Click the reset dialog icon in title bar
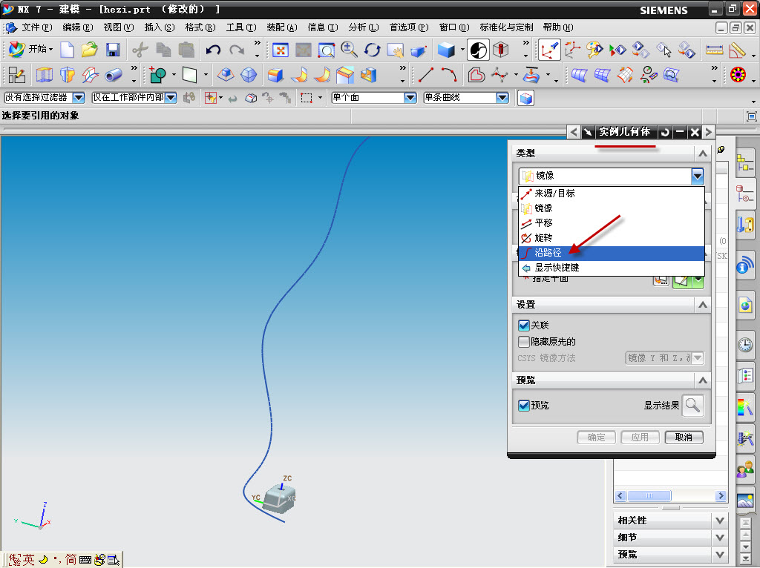Image resolution: width=760 pixels, height=568 pixels. point(664,132)
